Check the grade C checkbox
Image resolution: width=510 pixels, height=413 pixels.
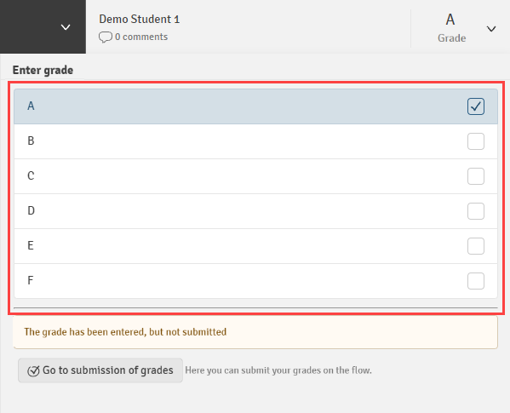[476, 176]
